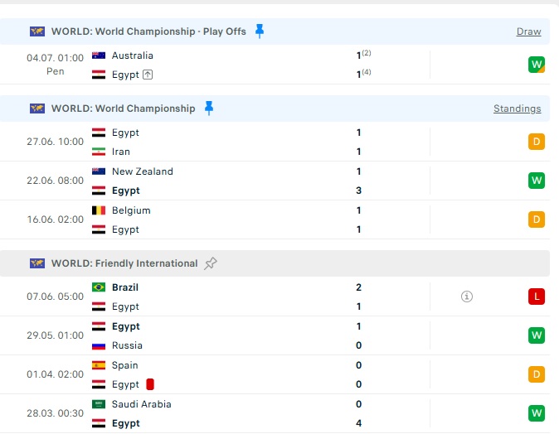559x434 pixels.
Task: Click the W badge for Saudi Arabia match
Action: coord(537,413)
